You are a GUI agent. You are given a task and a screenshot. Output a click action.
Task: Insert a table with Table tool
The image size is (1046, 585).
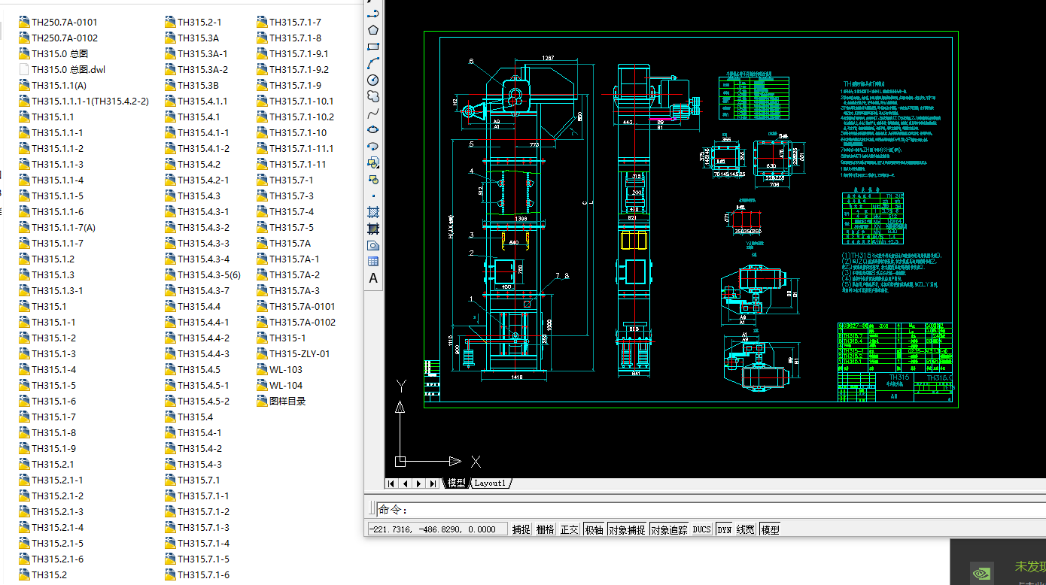click(x=373, y=262)
